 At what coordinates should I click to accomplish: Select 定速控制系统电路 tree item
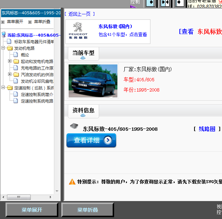click(37, 101)
